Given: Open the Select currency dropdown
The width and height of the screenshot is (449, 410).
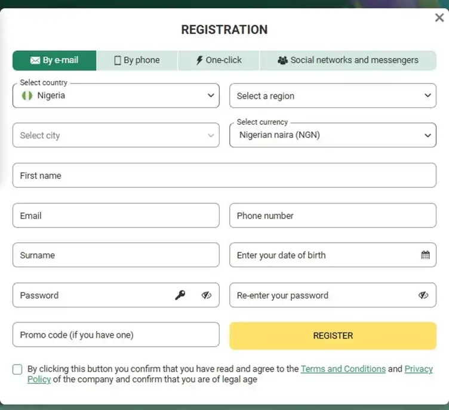Looking at the screenshot, I should pyautogui.click(x=333, y=135).
